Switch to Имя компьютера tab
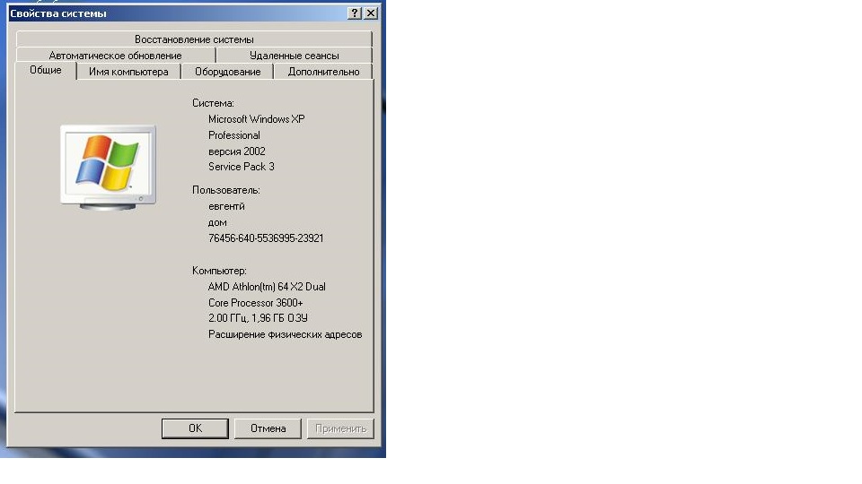 (128, 72)
